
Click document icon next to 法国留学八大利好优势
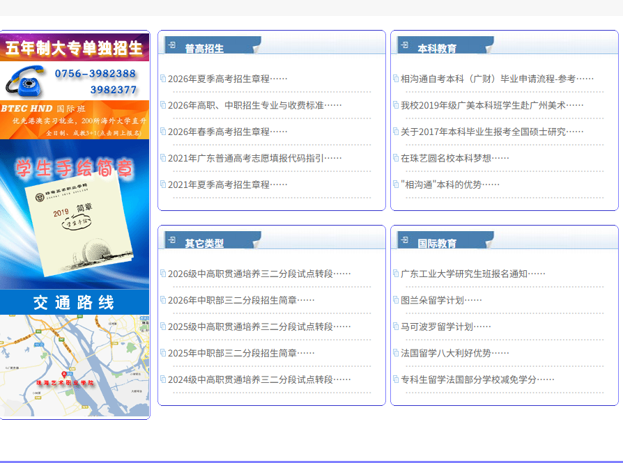click(x=396, y=352)
